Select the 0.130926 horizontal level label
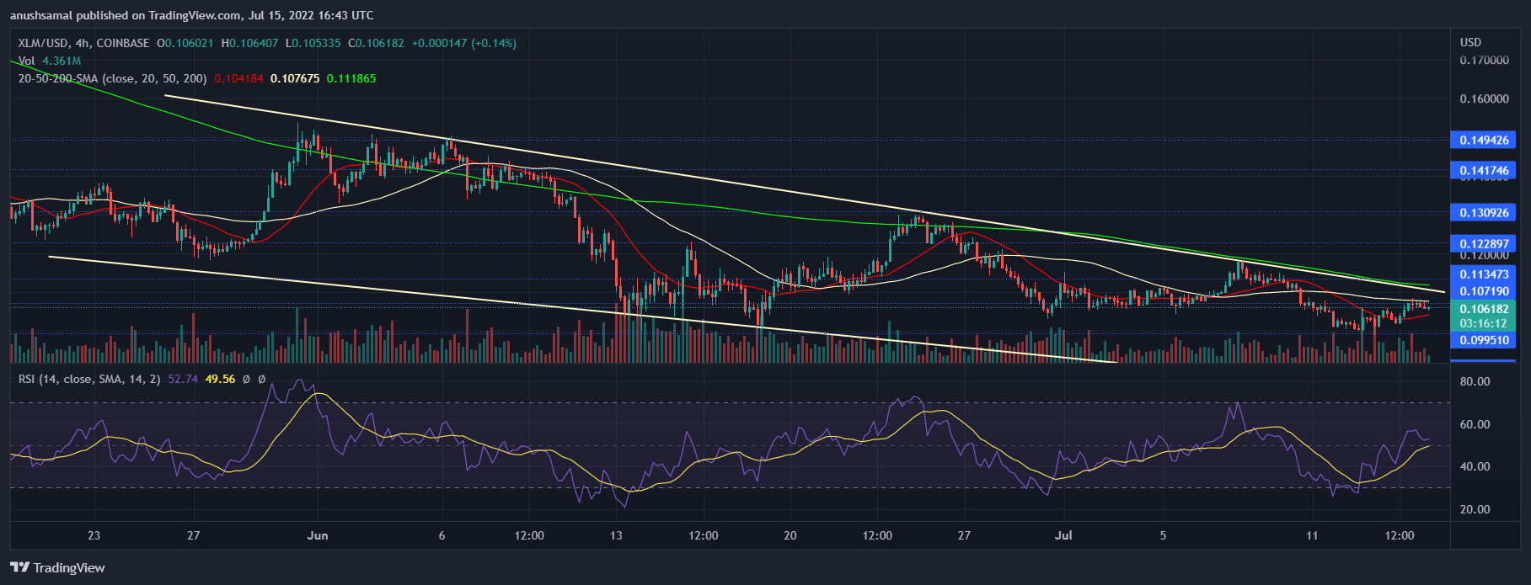 click(1483, 213)
